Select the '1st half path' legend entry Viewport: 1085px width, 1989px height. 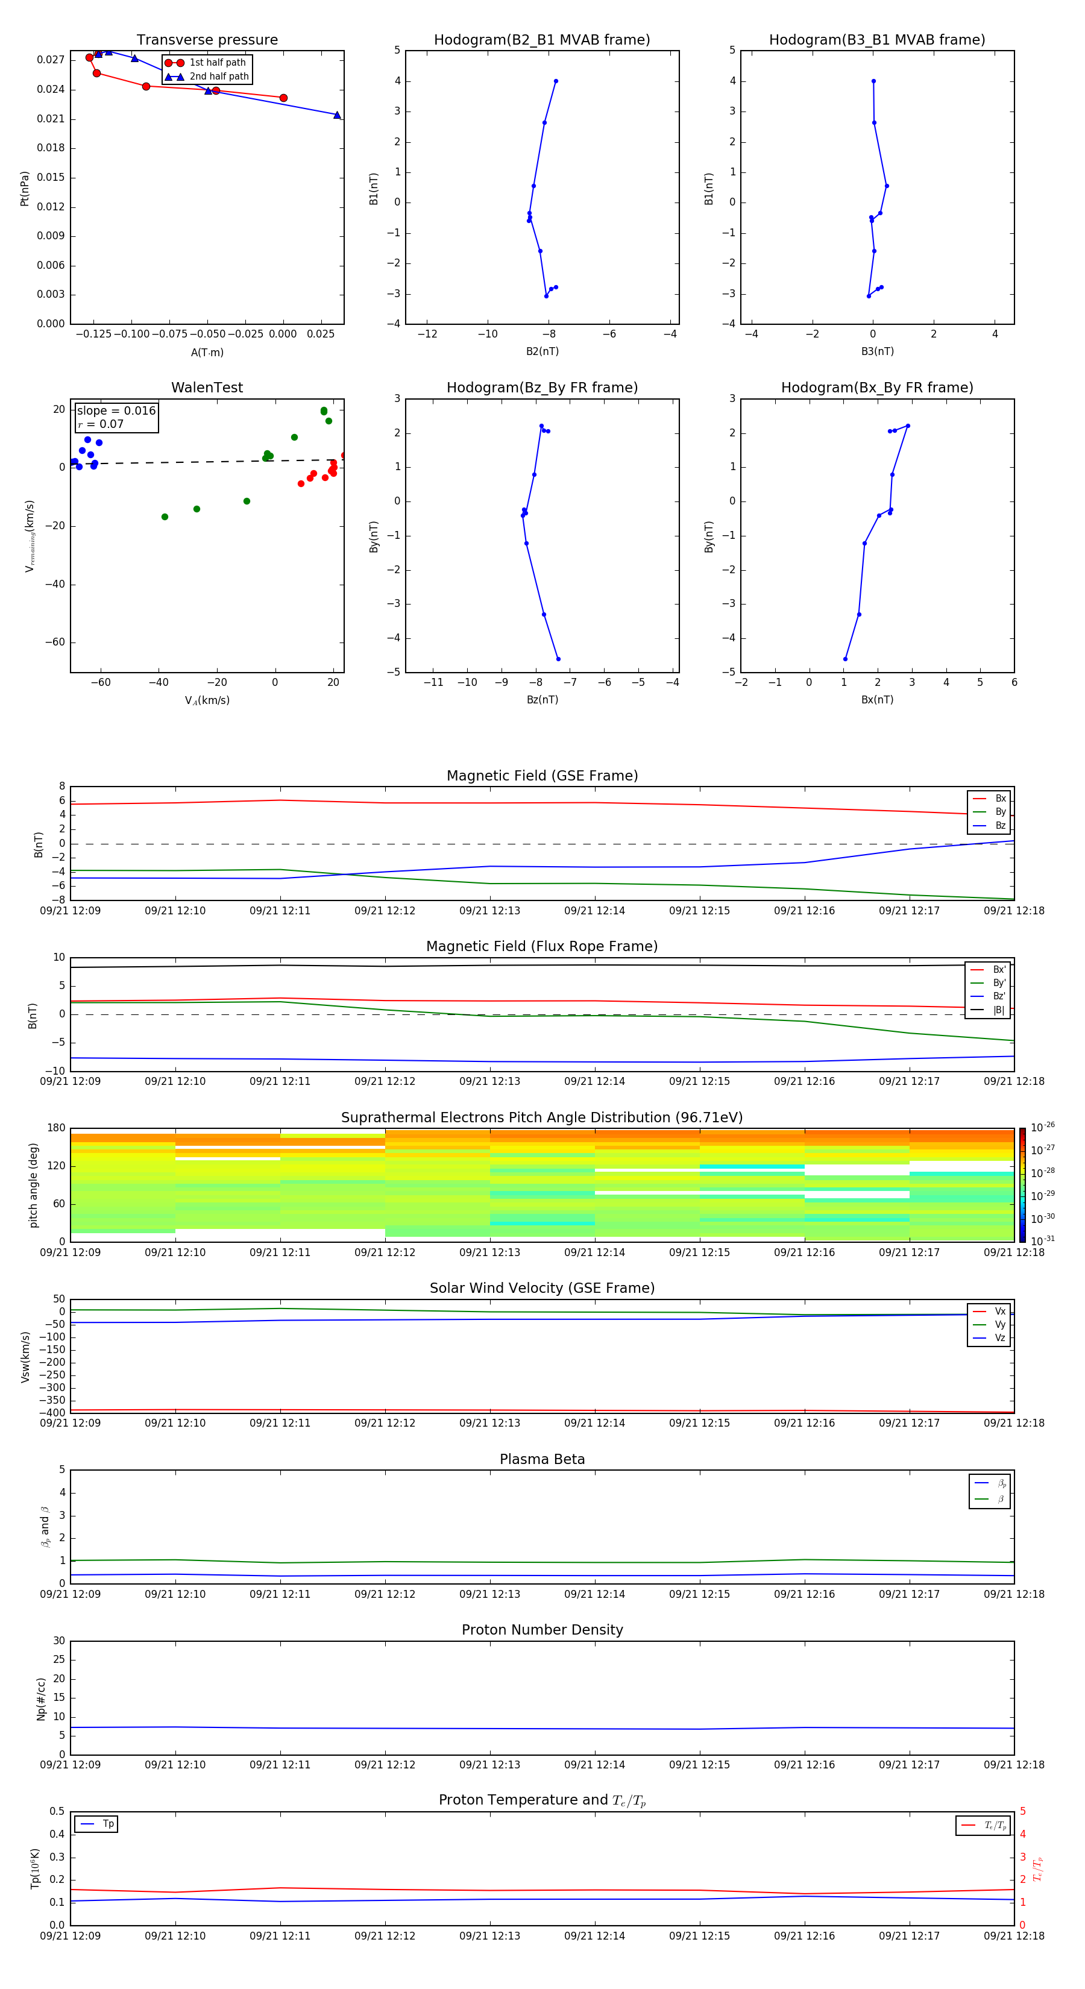(x=206, y=63)
